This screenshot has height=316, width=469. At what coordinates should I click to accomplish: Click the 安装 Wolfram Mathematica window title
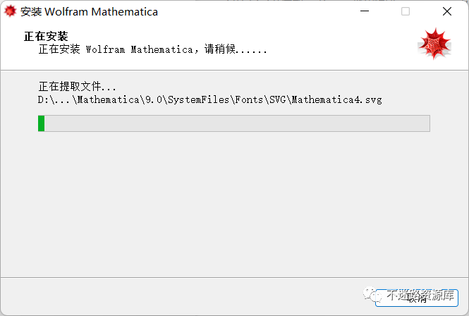click(x=89, y=12)
